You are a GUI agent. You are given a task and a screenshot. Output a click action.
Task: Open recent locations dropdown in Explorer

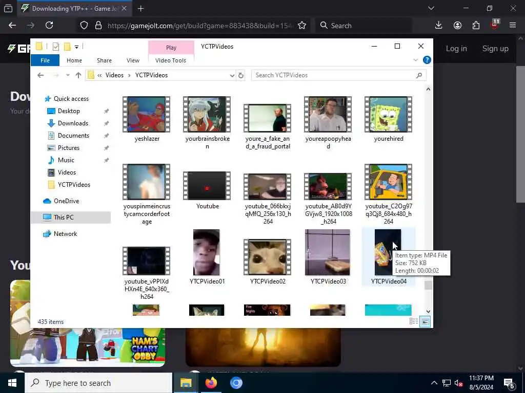[68, 75]
